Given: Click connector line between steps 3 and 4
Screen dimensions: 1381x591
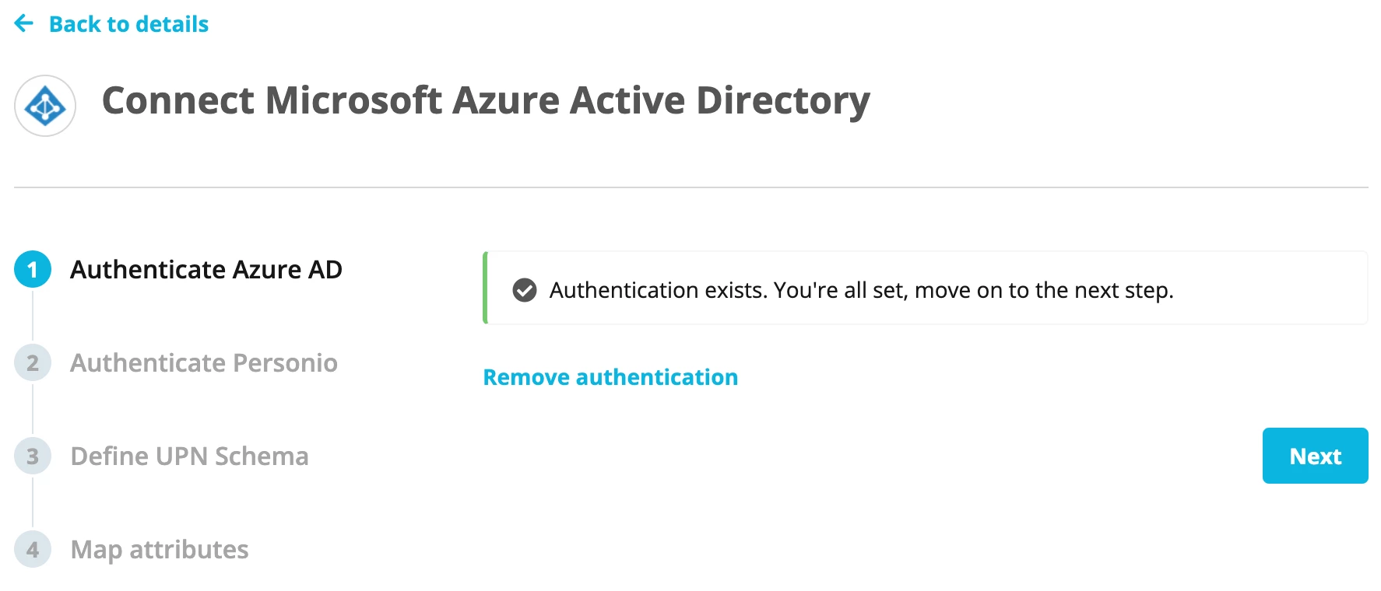Looking at the screenshot, I should coord(33,502).
